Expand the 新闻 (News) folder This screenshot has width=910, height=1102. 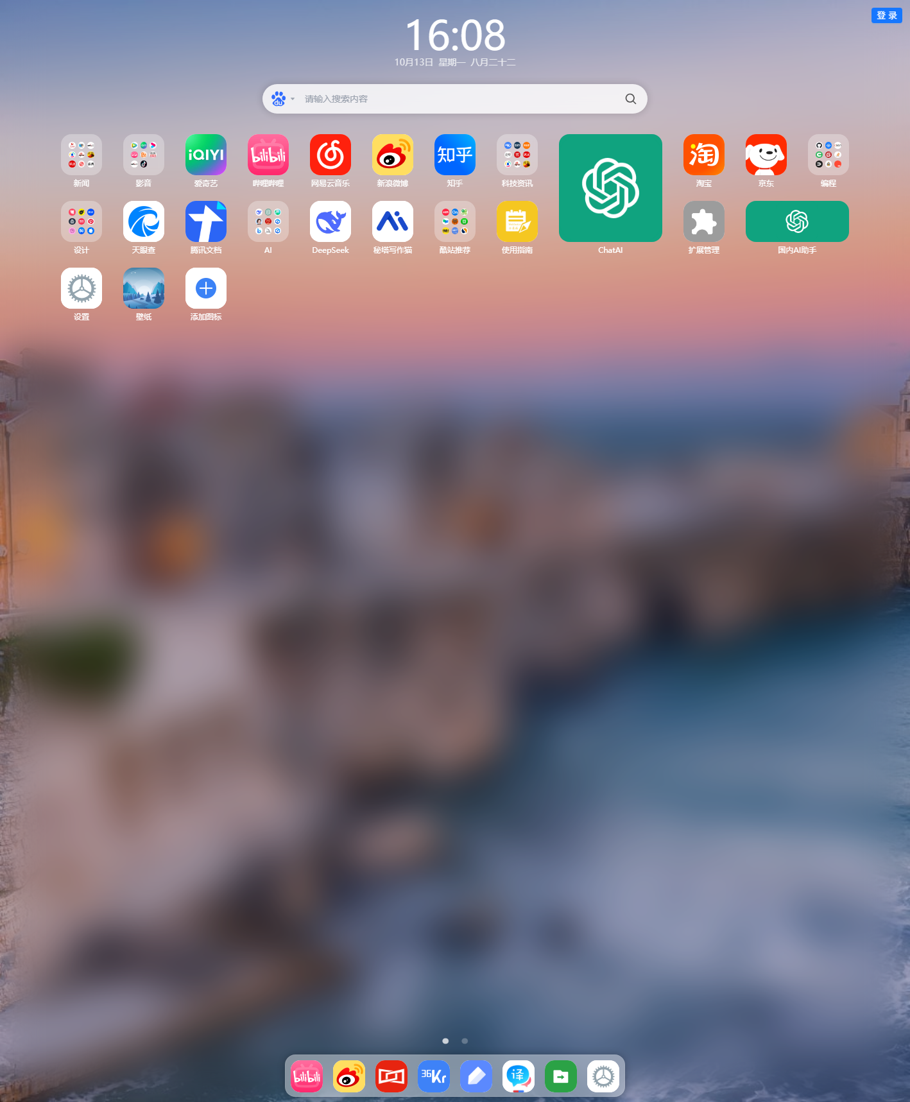pyautogui.click(x=81, y=155)
